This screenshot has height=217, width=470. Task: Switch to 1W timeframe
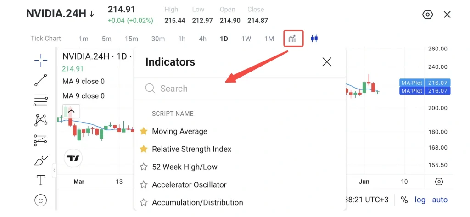[246, 39]
